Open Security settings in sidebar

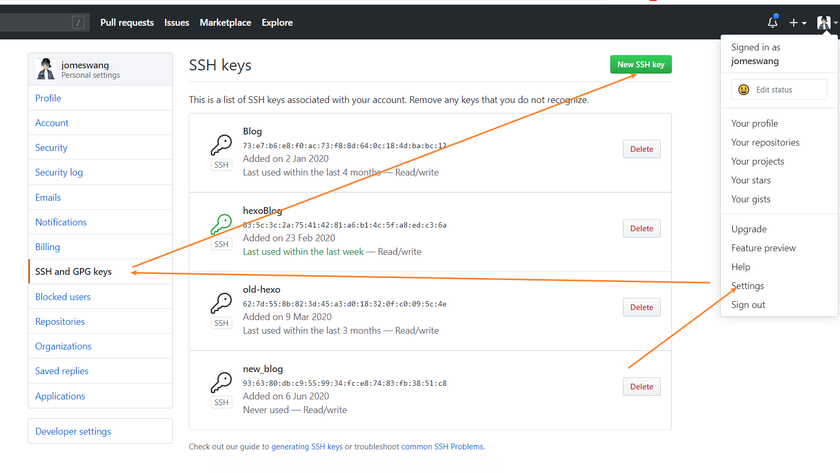100,148
